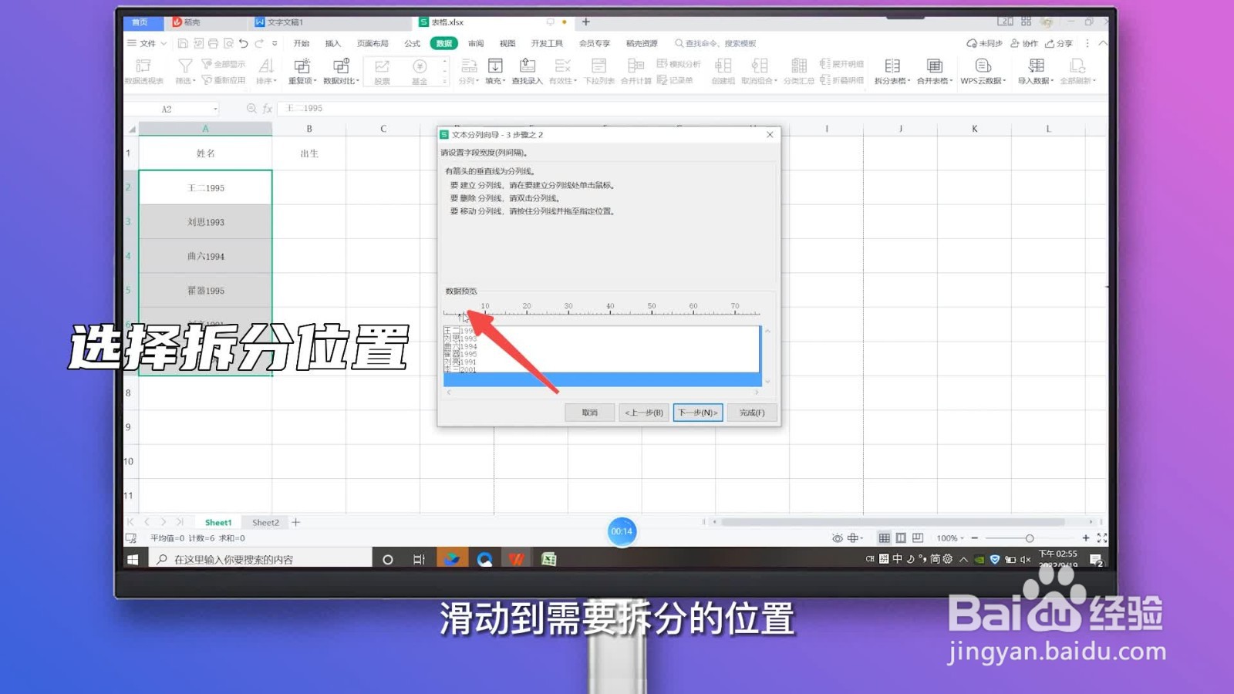
Task: Switch to Sheet2 tab
Action: pyautogui.click(x=265, y=522)
